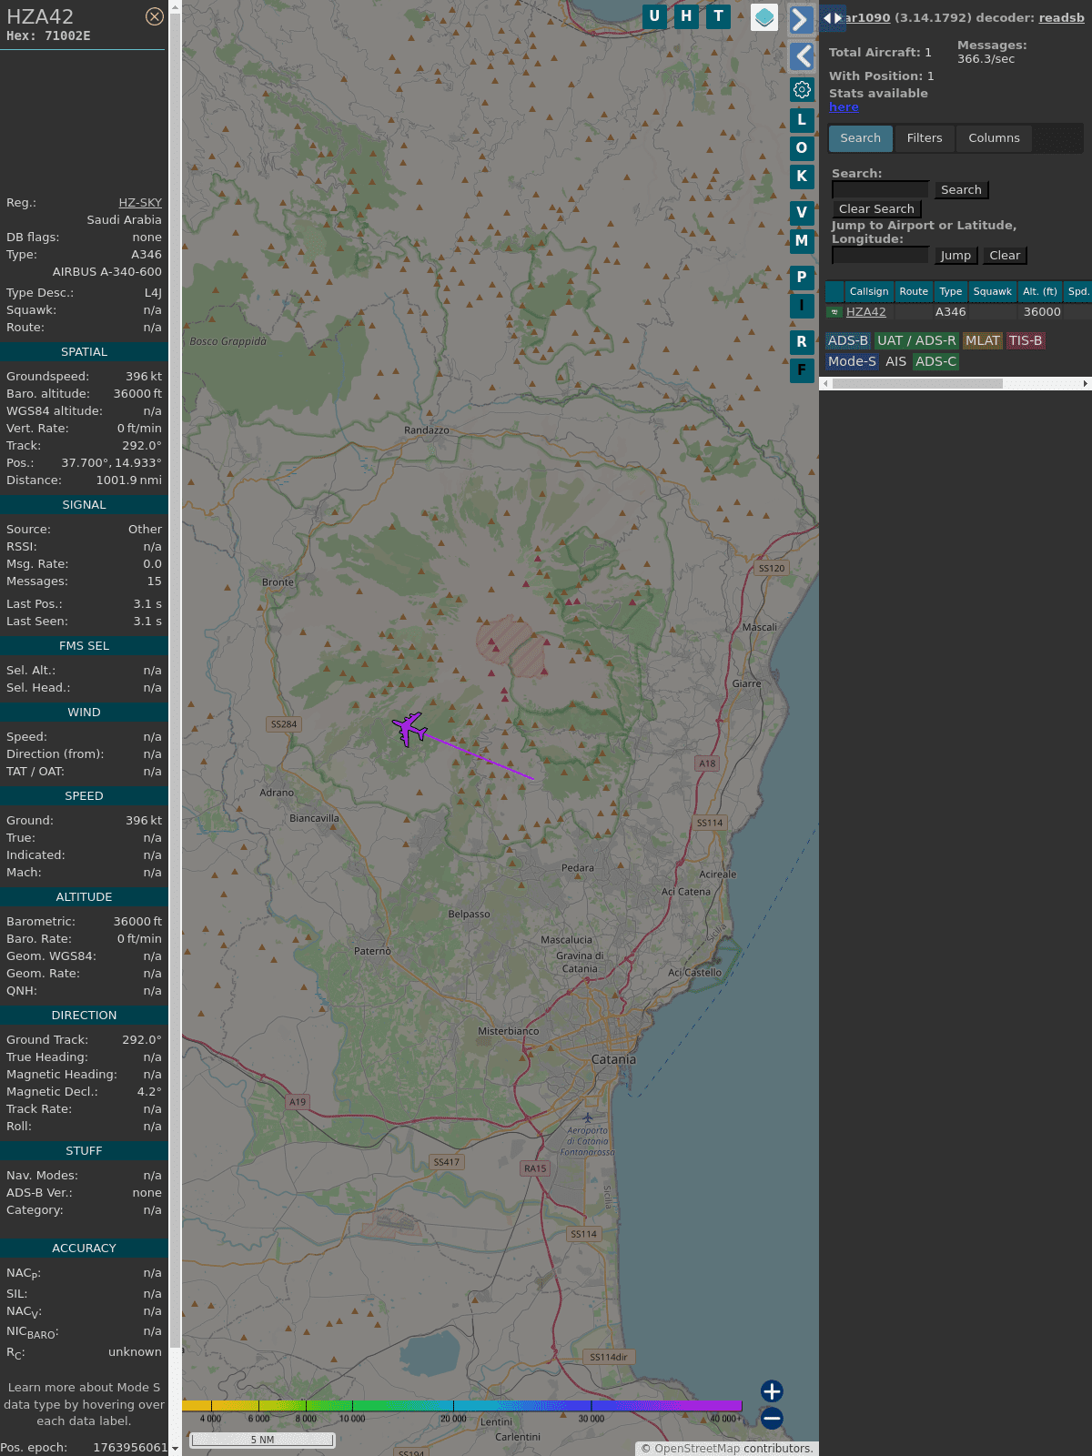The height and width of the screenshot is (1456, 1092).
Task: Expand sidebar with right chevron arrow
Action: pos(801,19)
